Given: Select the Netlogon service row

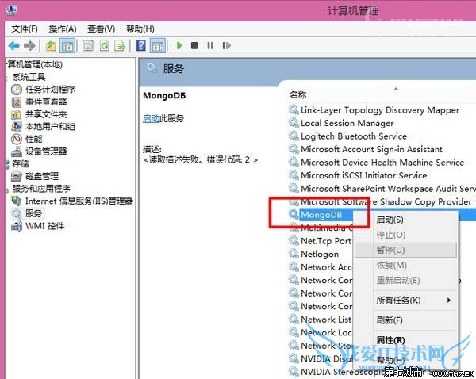Looking at the screenshot, I should [x=320, y=254].
